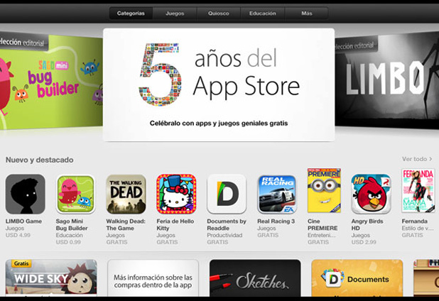The height and width of the screenshot is (301, 439).
Task: Switch to the Categorías tab
Action: click(131, 13)
